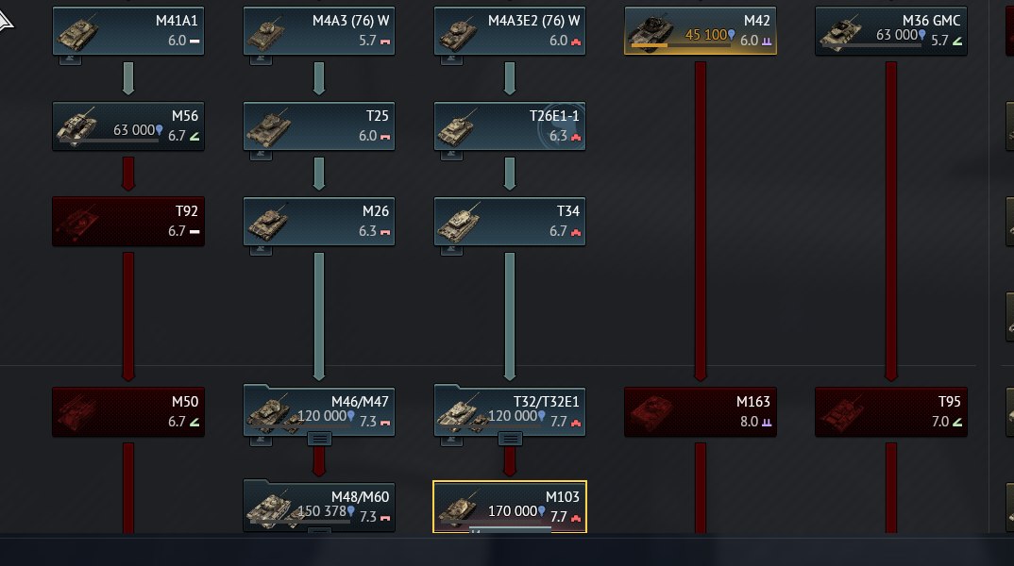Open the M4A3 (76) W card
The image size is (1014, 566).
319,30
